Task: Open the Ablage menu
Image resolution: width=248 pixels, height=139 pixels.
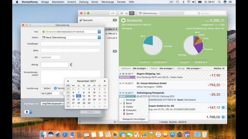Action: coord(45,2)
